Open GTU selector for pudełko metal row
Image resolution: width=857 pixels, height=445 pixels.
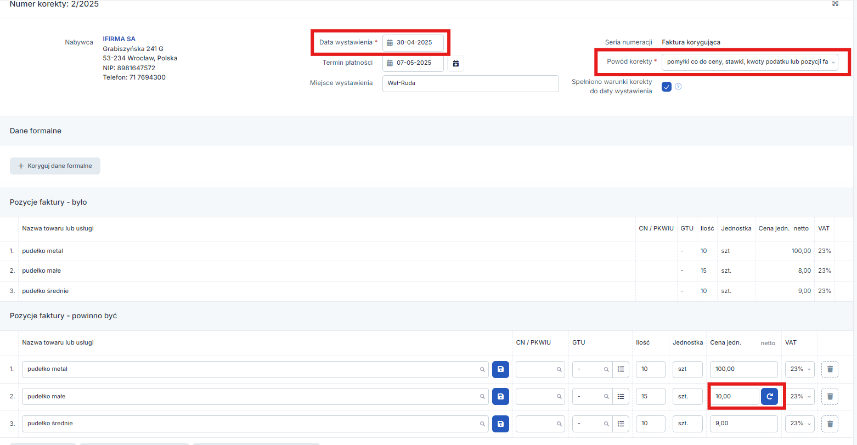(x=593, y=369)
